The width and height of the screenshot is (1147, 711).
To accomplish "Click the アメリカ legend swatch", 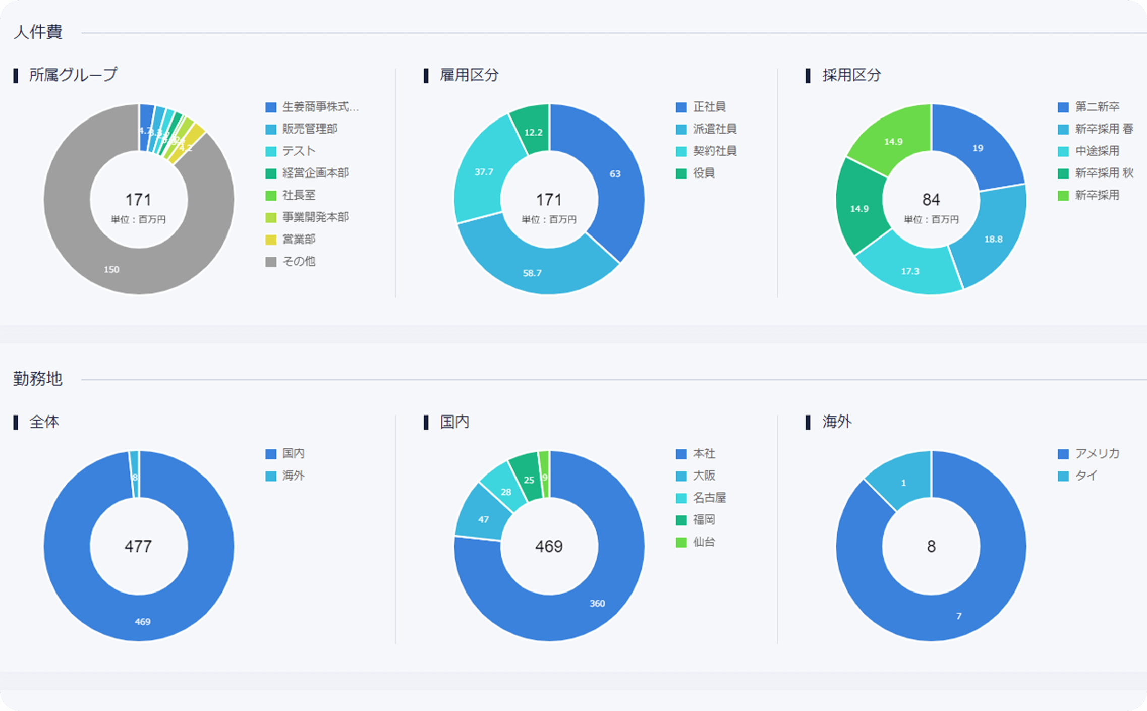I will (1063, 454).
